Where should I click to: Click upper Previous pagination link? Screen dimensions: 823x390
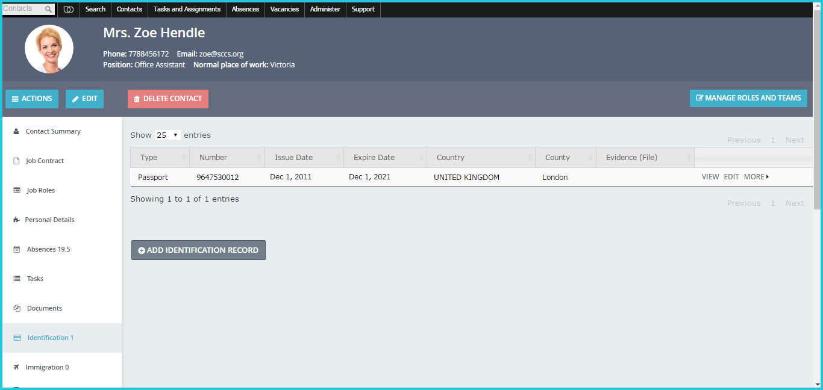(x=743, y=140)
